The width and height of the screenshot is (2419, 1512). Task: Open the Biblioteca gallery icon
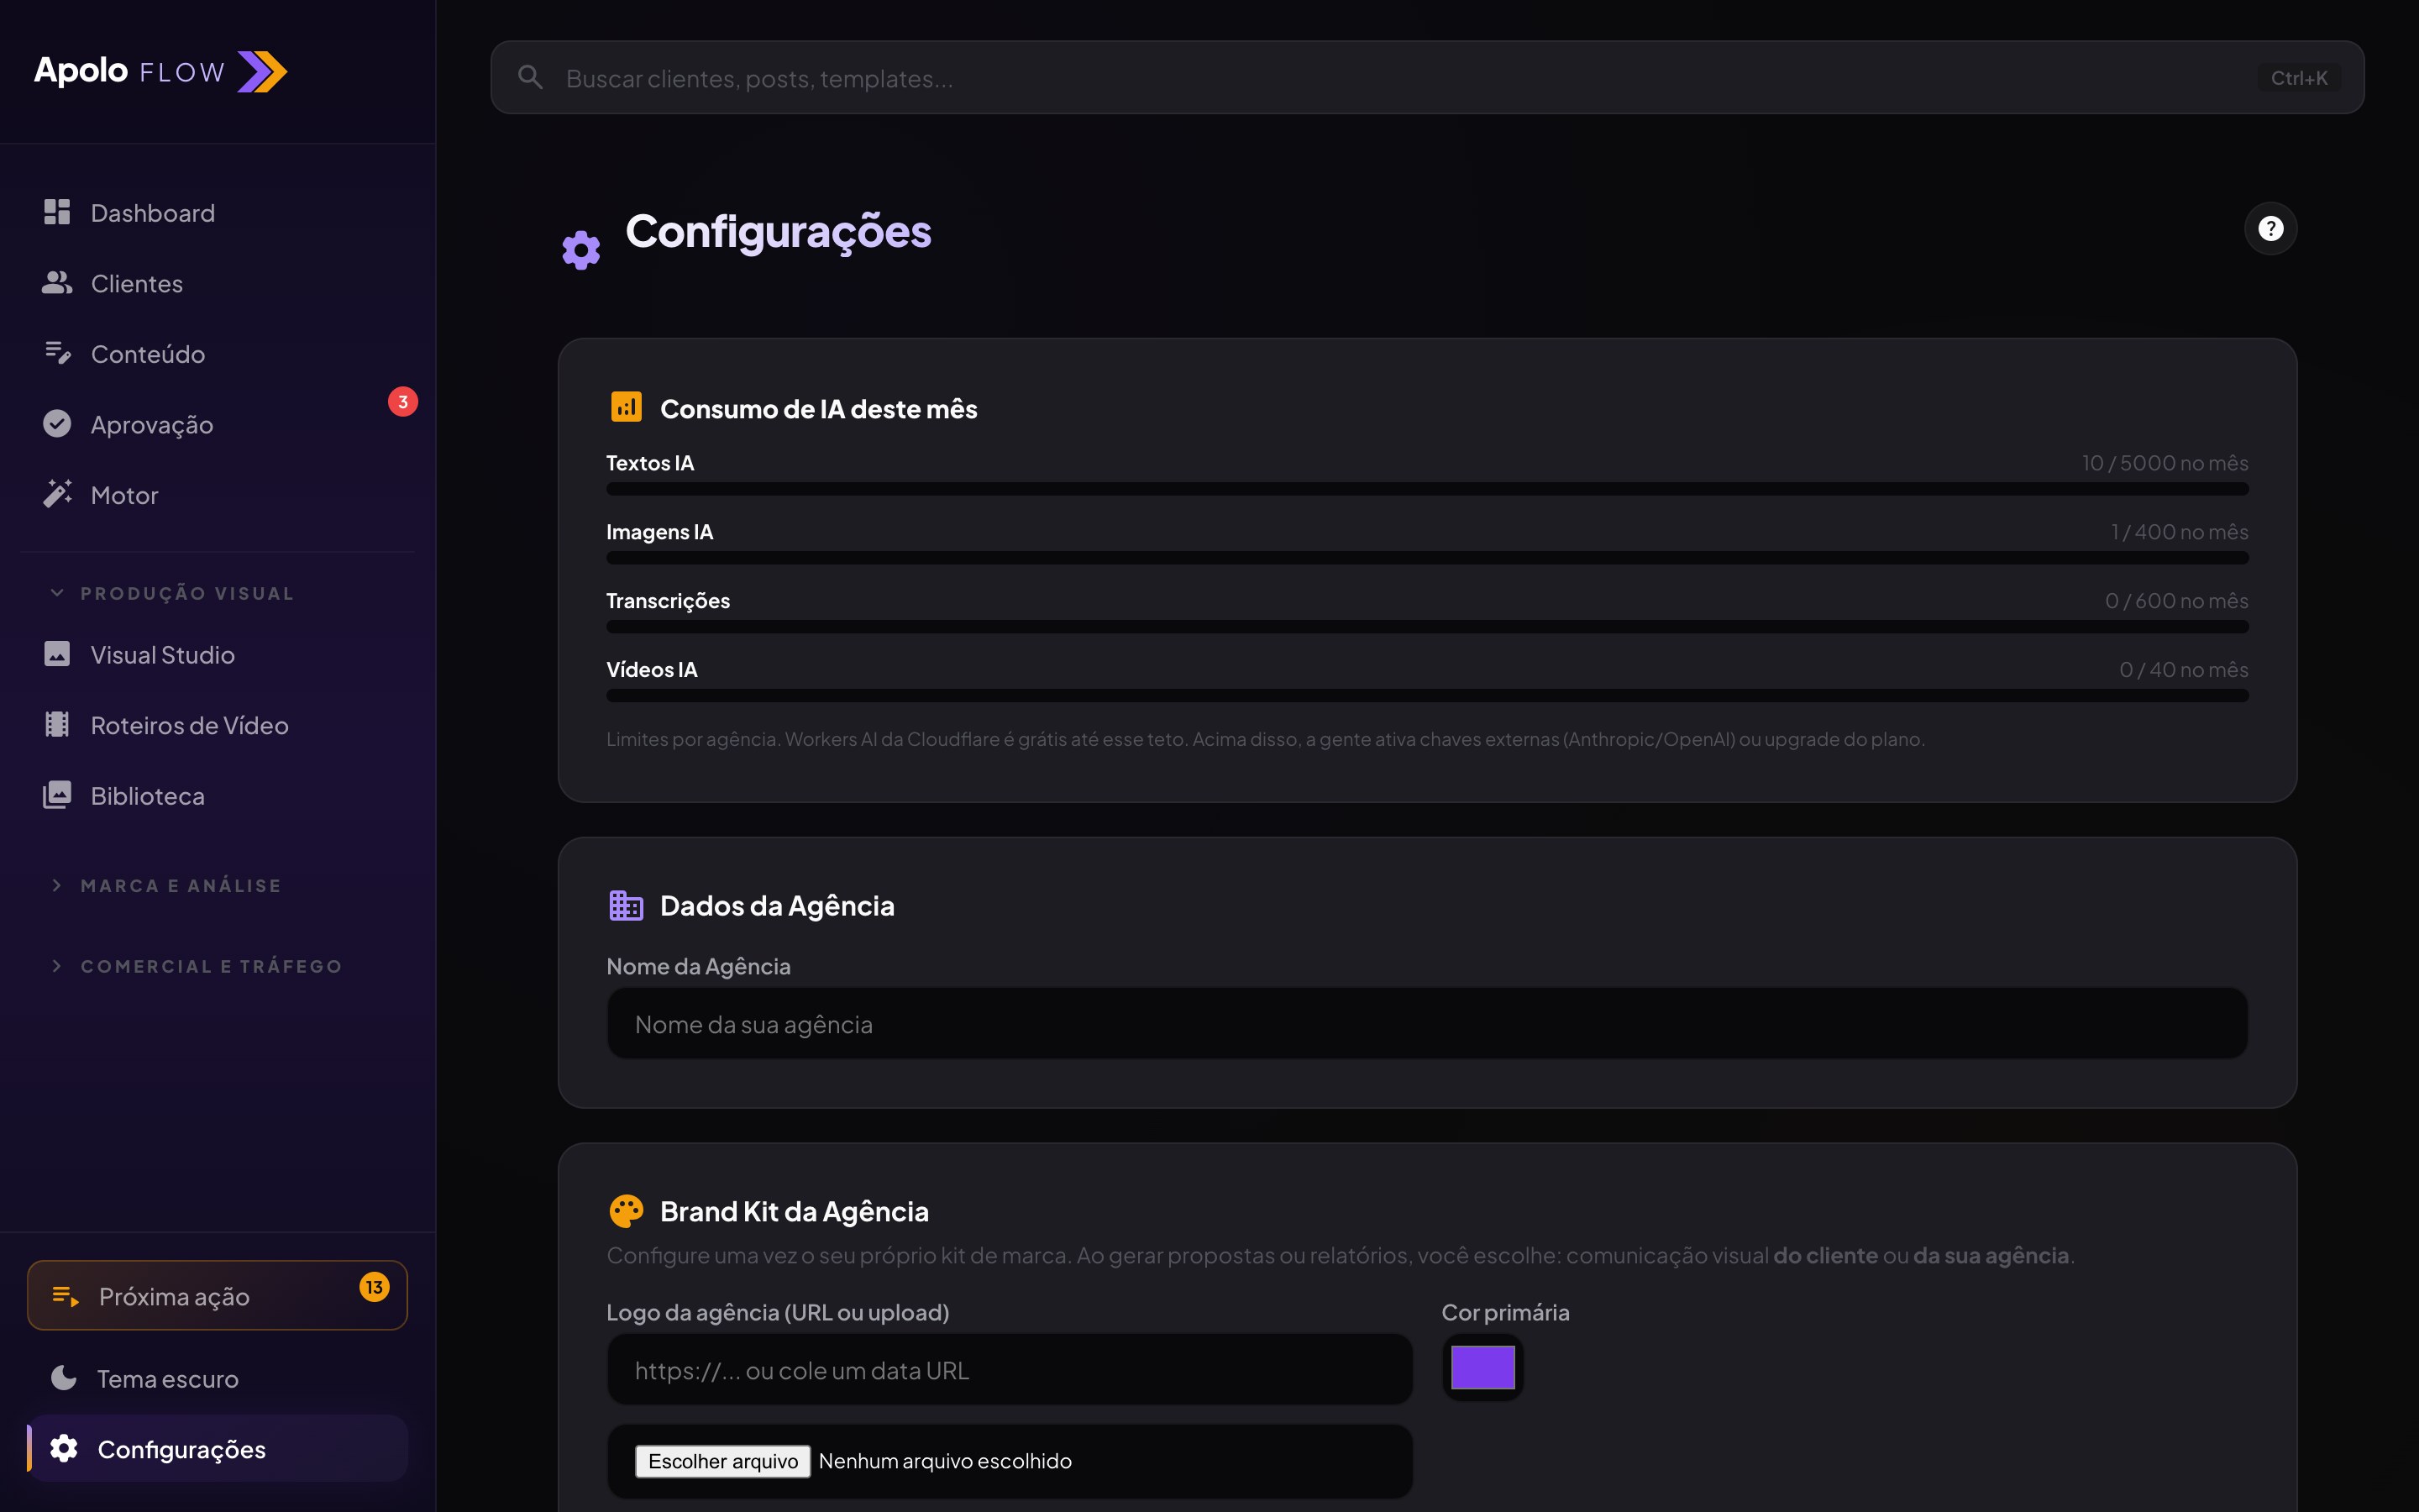[57, 795]
